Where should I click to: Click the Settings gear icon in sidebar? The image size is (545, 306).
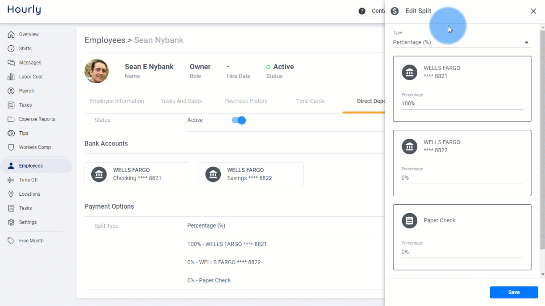(x=11, y=222)
